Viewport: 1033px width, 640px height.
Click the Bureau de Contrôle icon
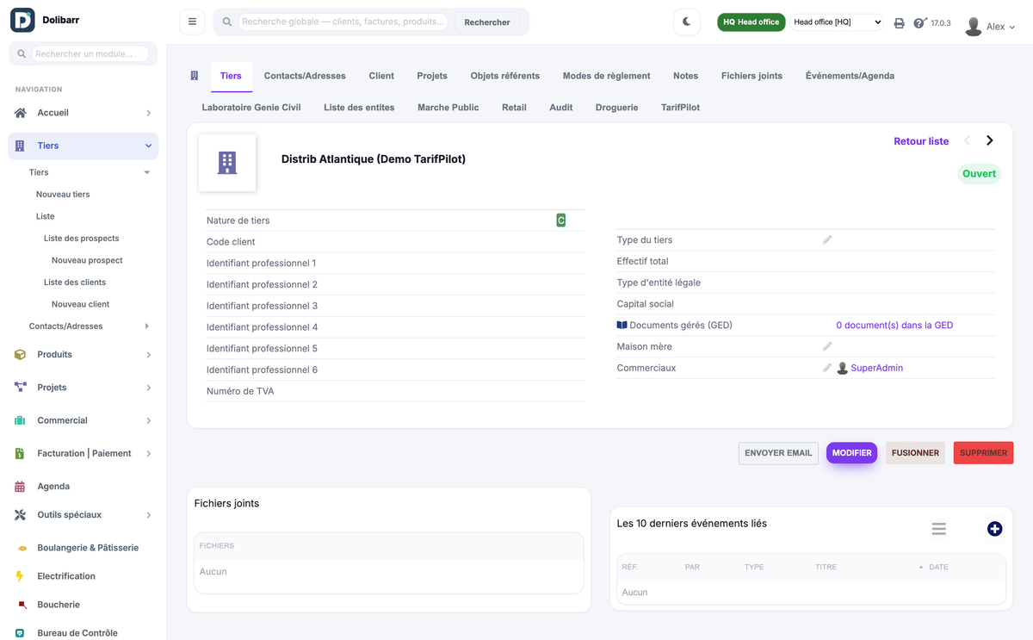(x=20, y=633)
